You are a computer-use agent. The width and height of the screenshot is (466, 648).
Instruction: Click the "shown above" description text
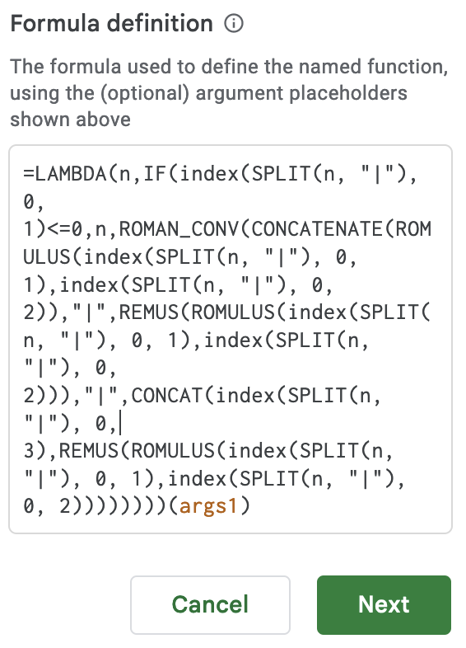pos(71,120)
